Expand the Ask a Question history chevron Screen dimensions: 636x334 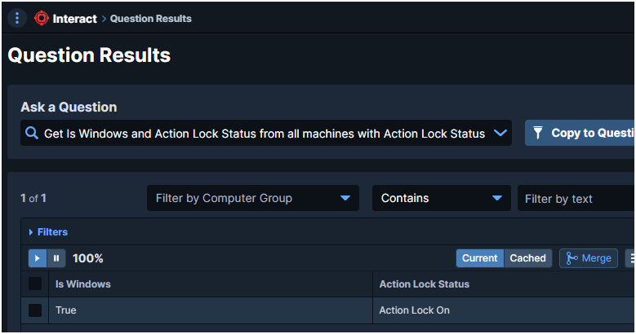point(500,134)
